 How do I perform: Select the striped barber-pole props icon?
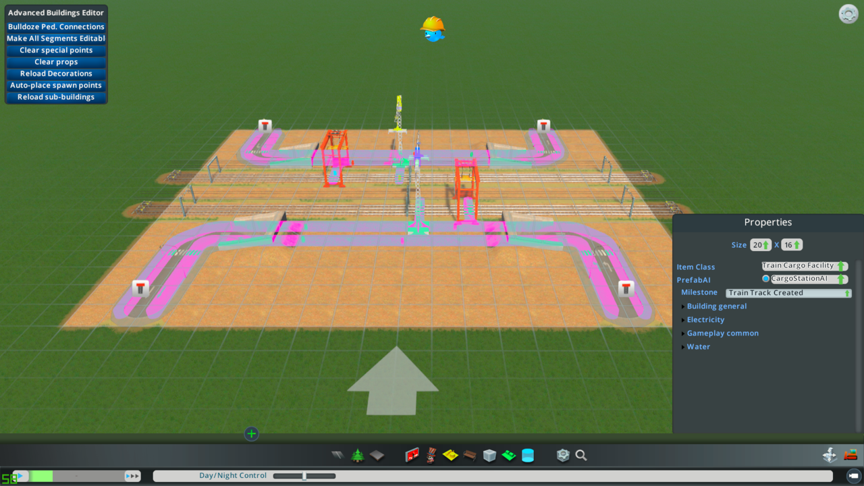(432, 456)
